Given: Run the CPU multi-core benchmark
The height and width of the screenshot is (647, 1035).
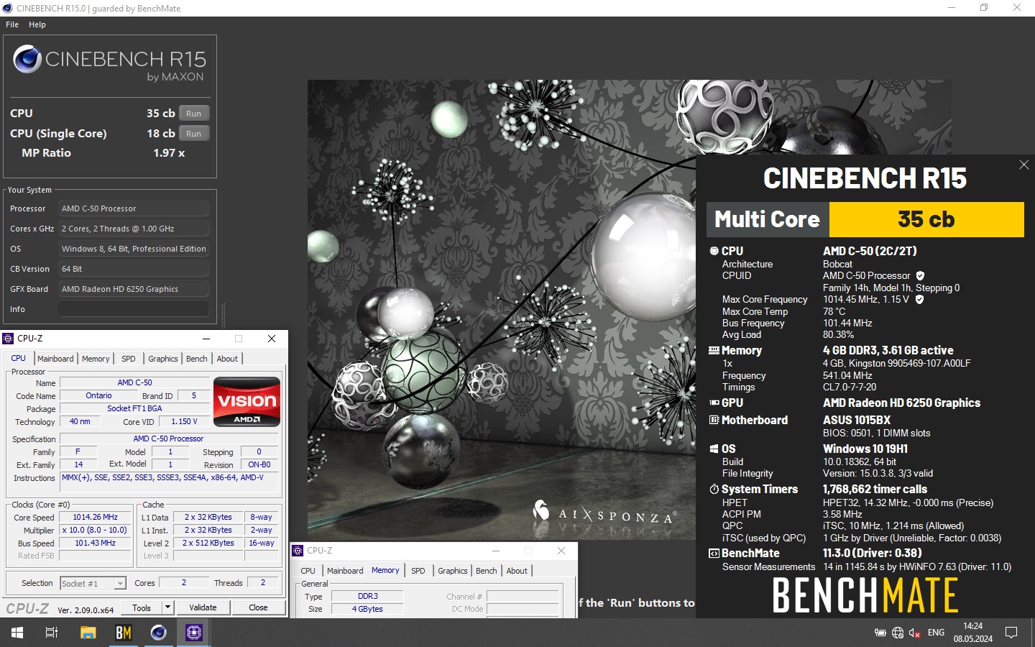Looking at the screenshot, I should [x=194, y=114].
